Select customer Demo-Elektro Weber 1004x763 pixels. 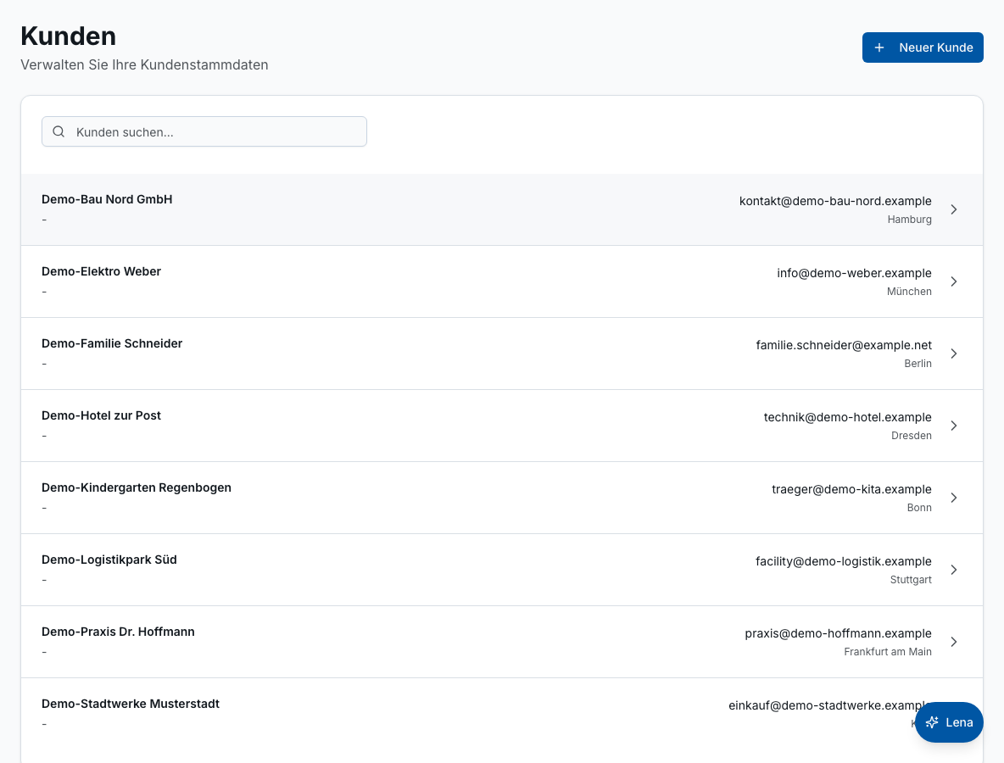click(501, 281)
